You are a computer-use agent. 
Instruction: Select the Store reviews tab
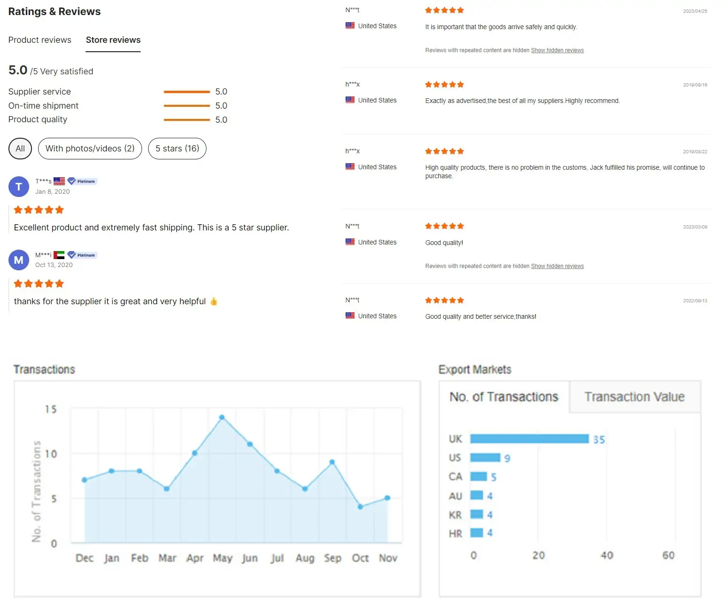coord(113,40)
